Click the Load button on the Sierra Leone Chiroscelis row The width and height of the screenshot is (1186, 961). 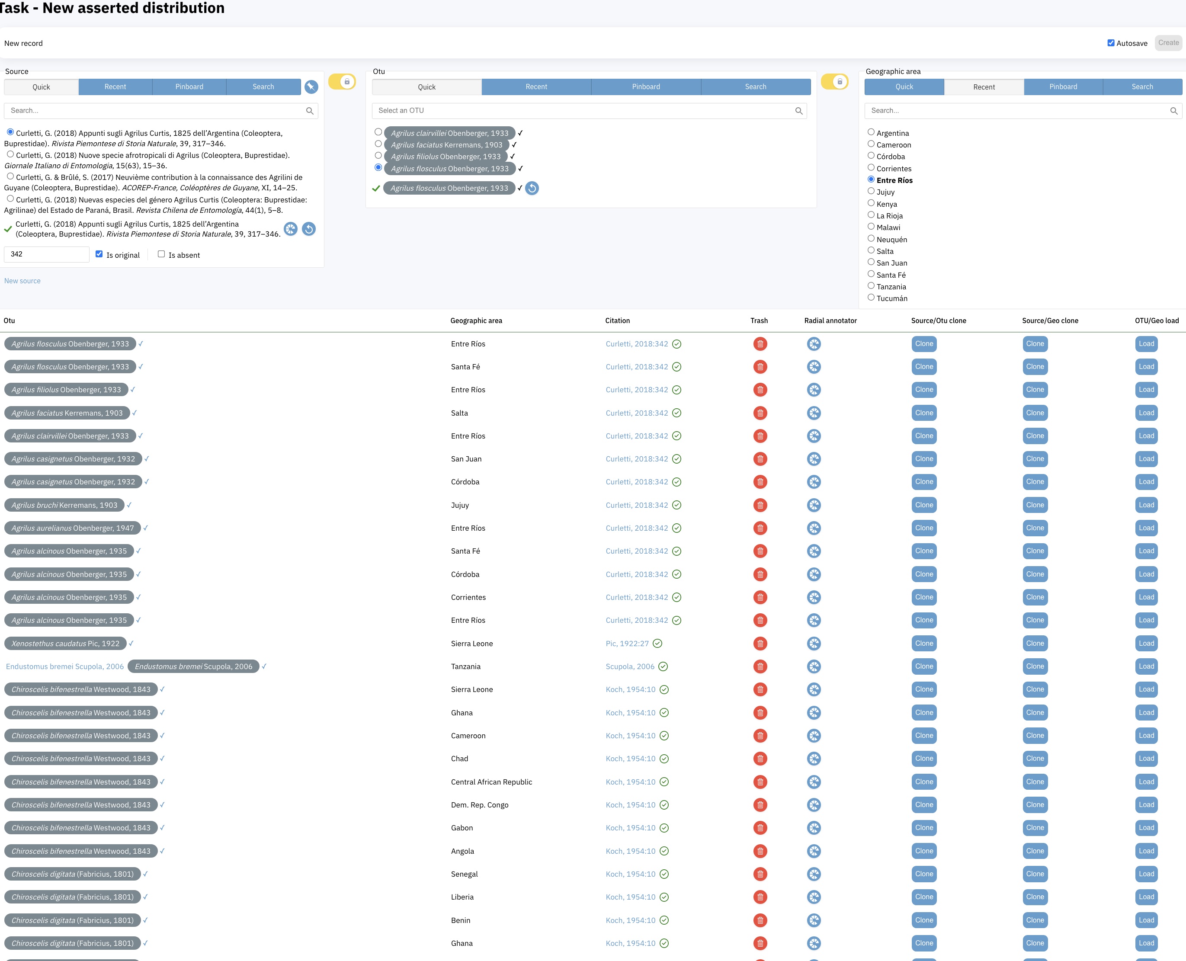(x=1146, y=689)
